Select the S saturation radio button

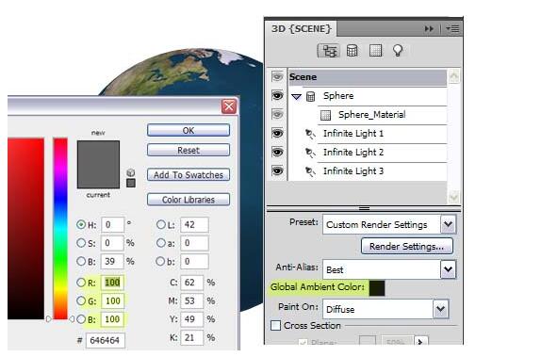pos(81,243)
